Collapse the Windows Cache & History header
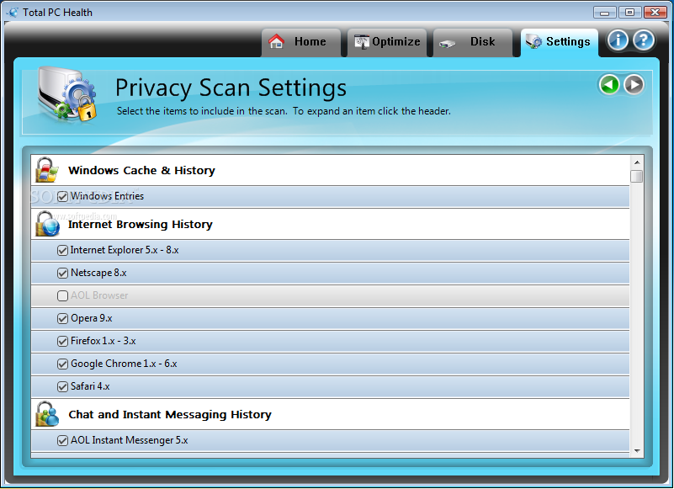 click(330, 170)
